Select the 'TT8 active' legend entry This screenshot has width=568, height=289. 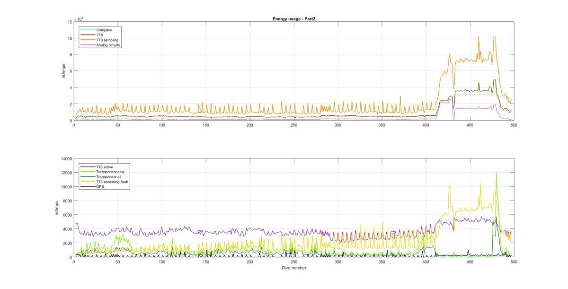pyautogui.click(x=98, y=167)
